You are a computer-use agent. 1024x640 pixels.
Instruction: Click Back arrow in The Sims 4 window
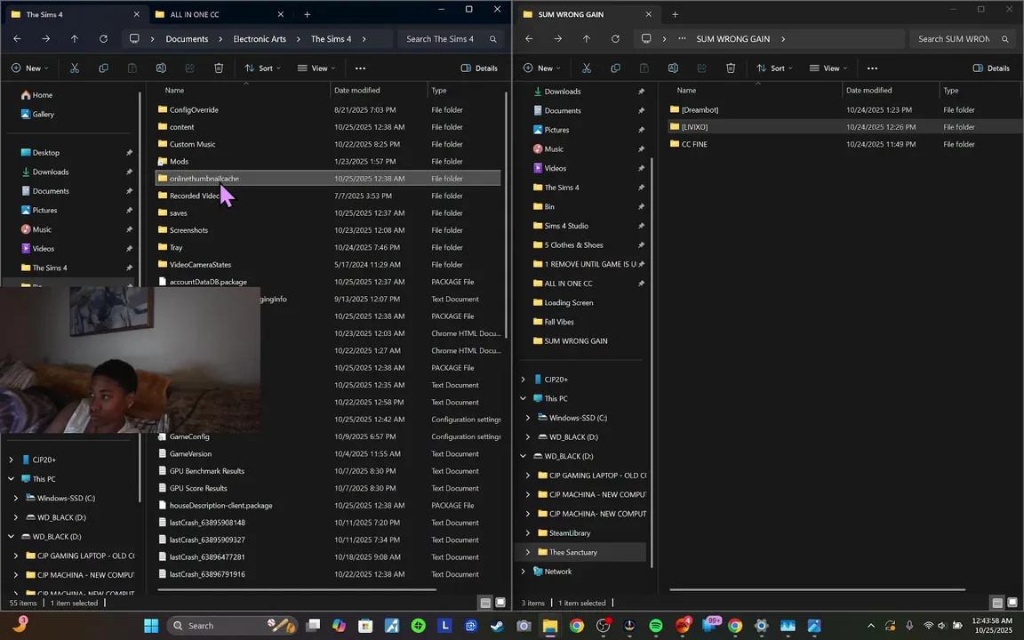pos(17,39)
